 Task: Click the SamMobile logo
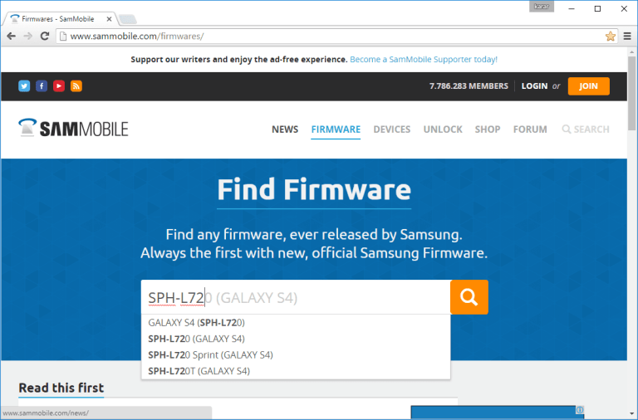point(73,128)
